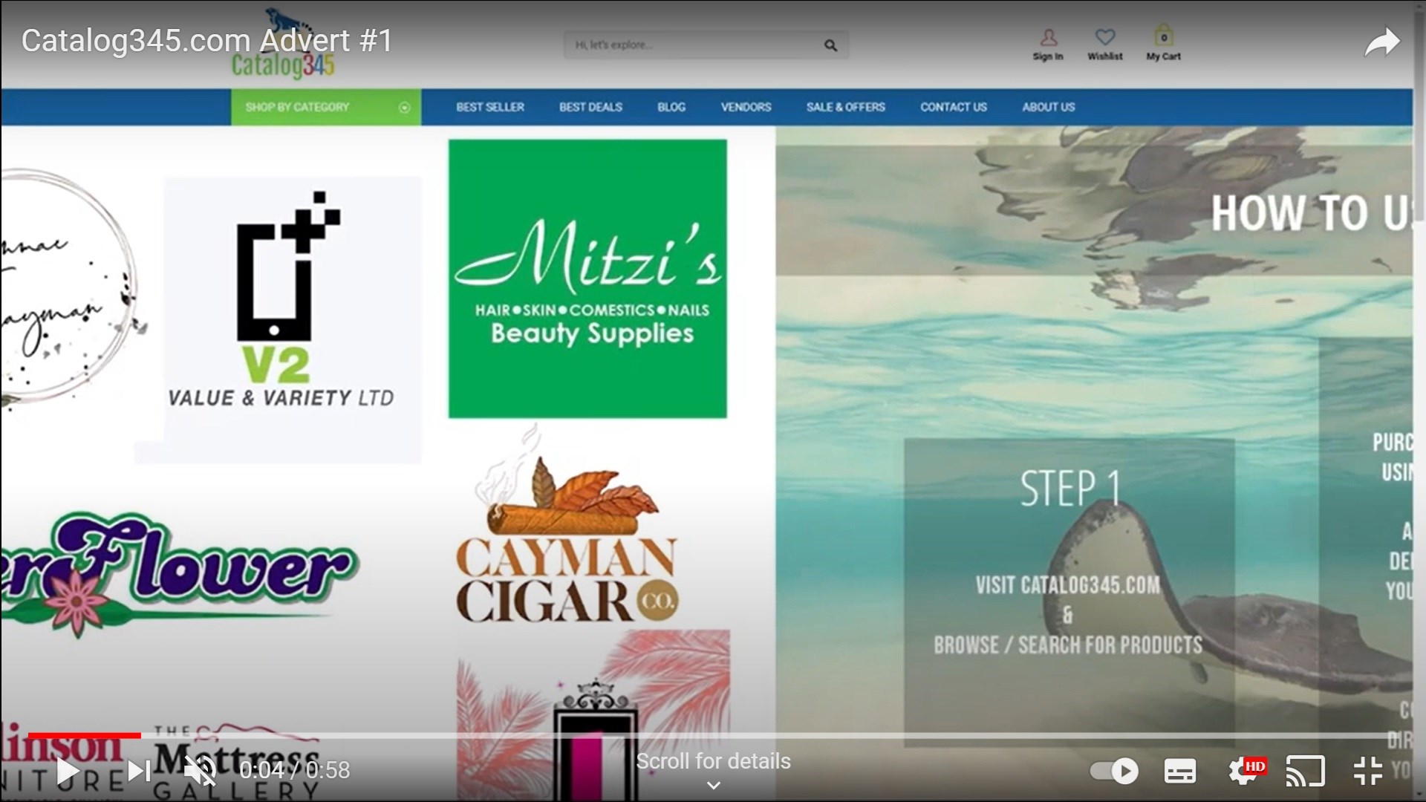Open the Wishlist heart icon

[1105, 45]
